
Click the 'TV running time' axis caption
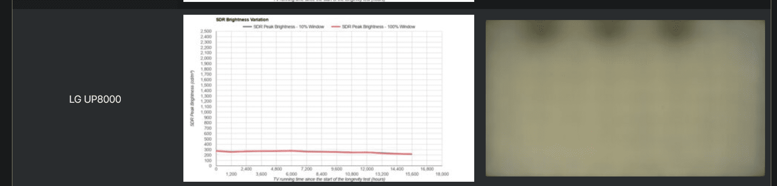pos(329,179)
